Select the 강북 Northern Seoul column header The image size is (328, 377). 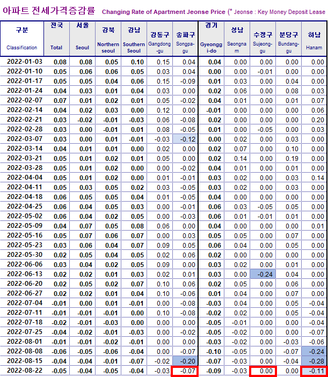(108, 39)
